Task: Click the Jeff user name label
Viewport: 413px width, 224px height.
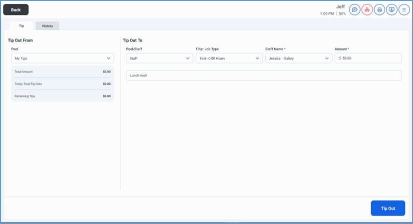Action: [x=340, y=6]
